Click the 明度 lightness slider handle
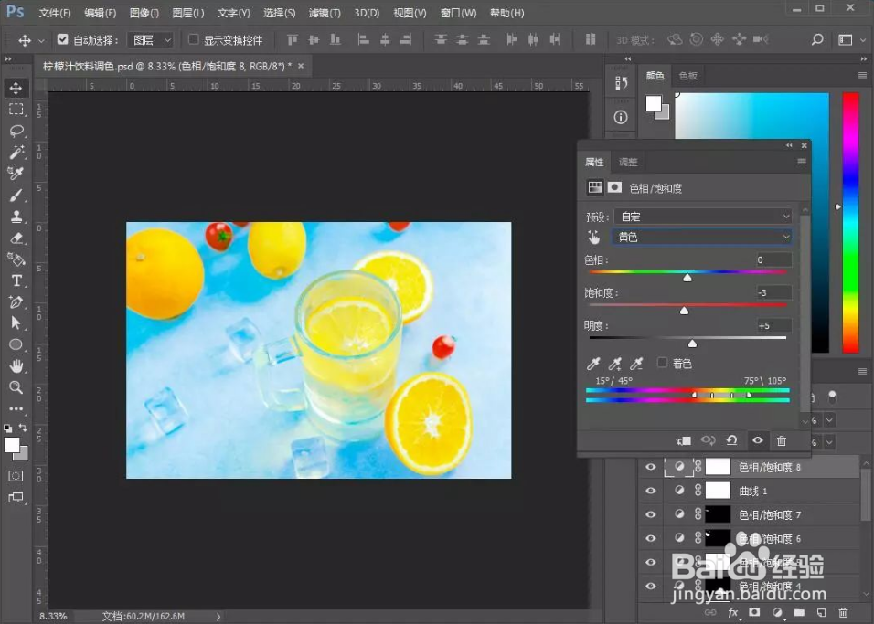The height and width of the screenshot is (624, 874). click(692, 344)
